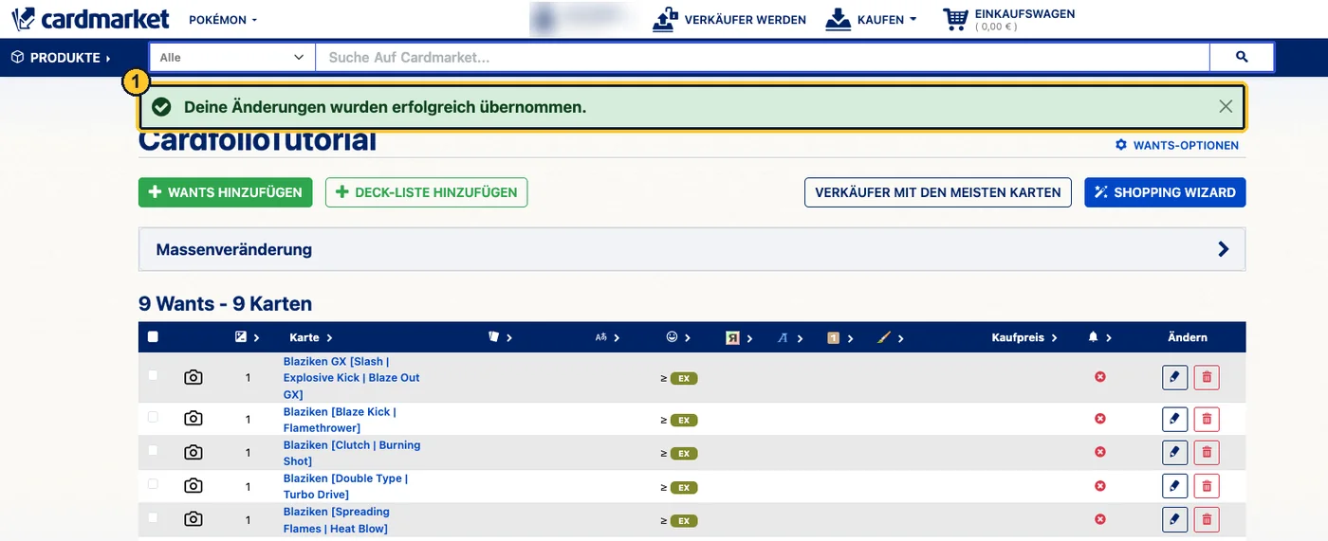Click Deck-Liste hinzufügen button
Viewport: 1328px width, 541px height.
pos(426,192)
